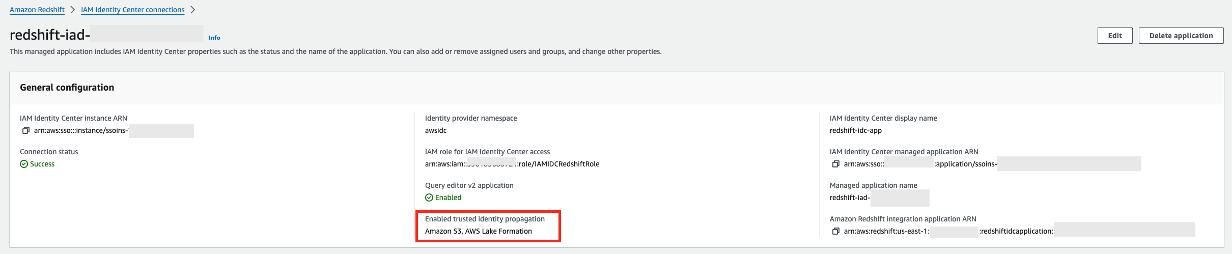Go to IAM Identity Center connections breadcrumb
The image size is (1232, 254).
coord(132,10)
